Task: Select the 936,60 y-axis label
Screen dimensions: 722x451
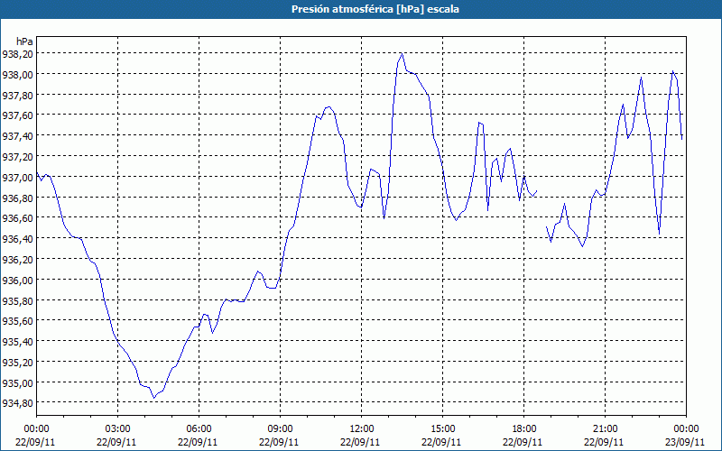Action: (17, 218)
